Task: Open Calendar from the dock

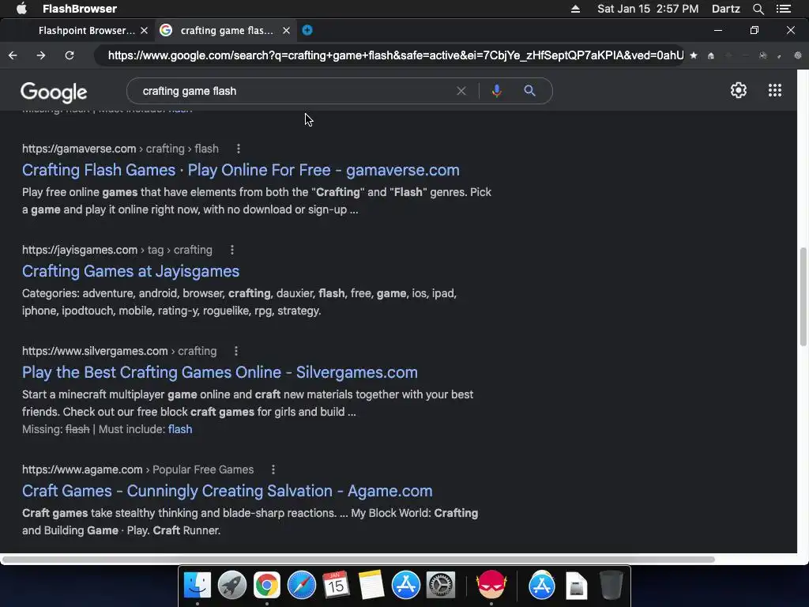Action: point(336,585)
